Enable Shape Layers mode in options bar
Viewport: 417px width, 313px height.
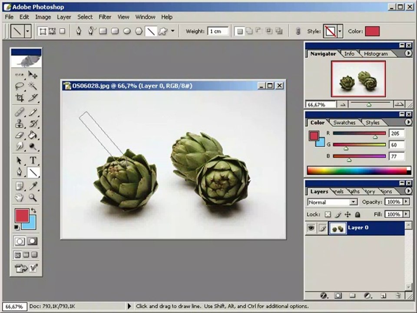pyautogui.click(x=43, y=31)
